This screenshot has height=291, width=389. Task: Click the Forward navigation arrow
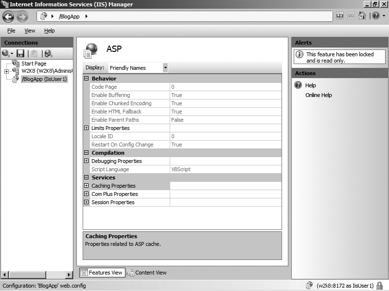coord(22,17)
